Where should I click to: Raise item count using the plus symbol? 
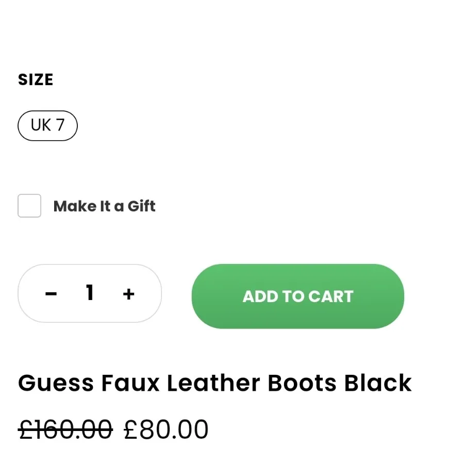(128, 294)
